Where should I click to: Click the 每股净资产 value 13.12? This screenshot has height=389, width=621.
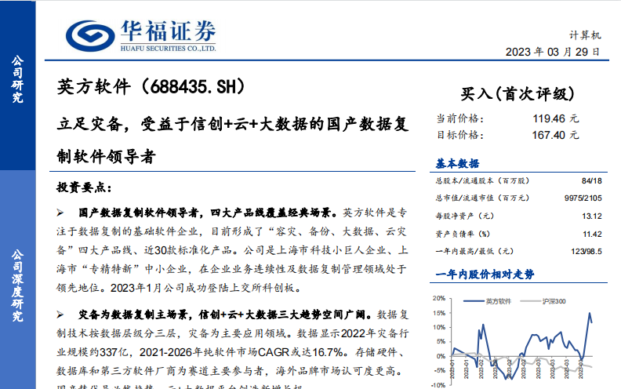coord(592,216)
